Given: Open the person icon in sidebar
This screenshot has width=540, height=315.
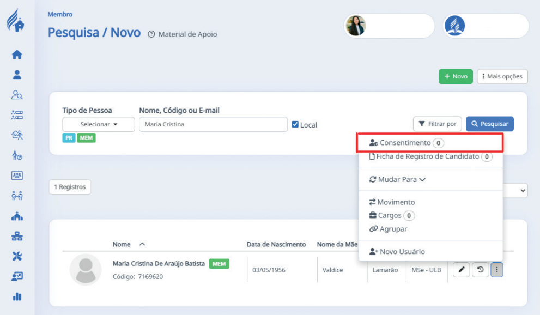Looking at the screenshot, I should coord(17,75).
